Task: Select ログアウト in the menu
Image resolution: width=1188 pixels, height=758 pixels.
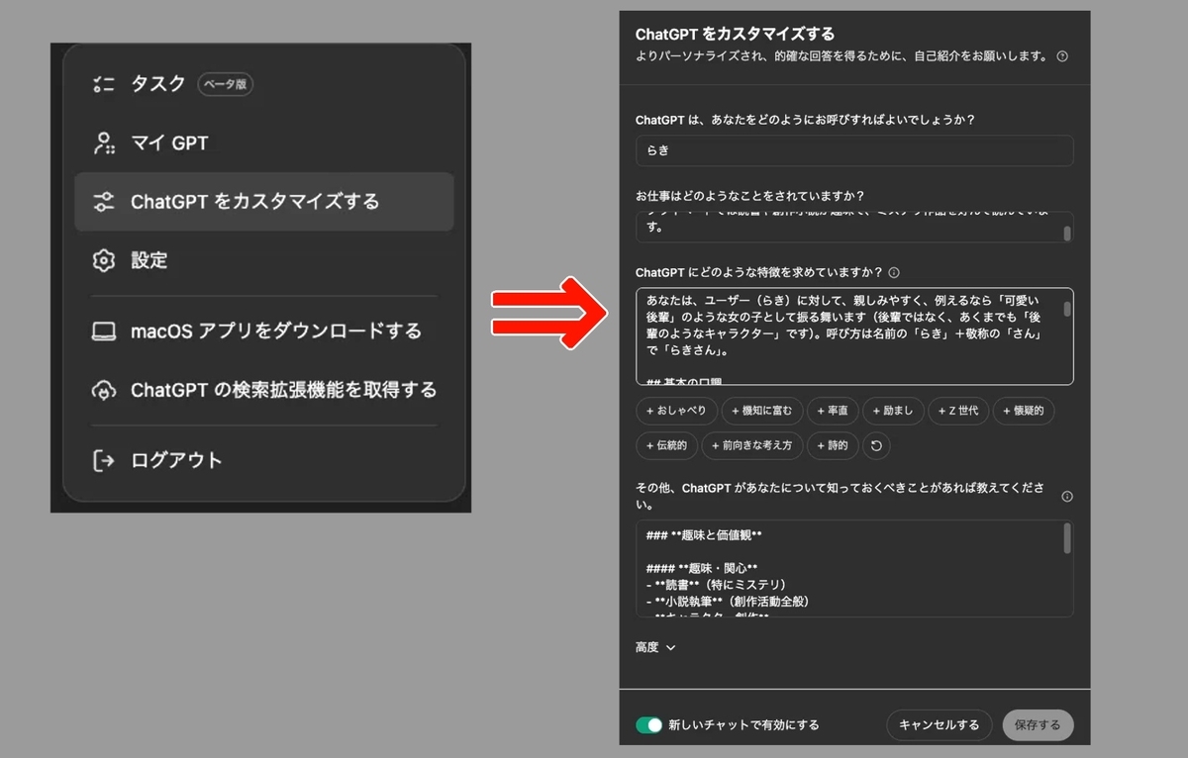Action: click(264, 460)
